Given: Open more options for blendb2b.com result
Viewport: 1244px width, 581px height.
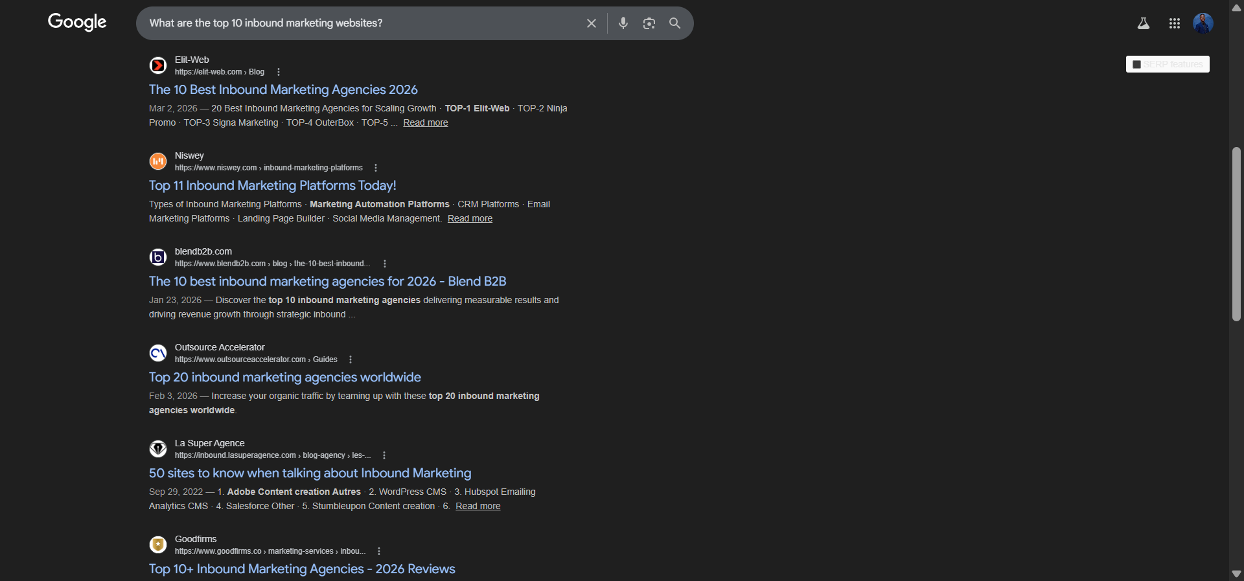Looking at the screenshot, I should [385, 264].
